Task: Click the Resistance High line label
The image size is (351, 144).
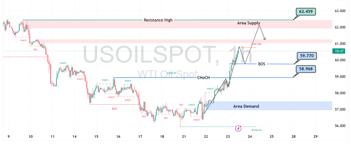Action: tap(158, 20)
